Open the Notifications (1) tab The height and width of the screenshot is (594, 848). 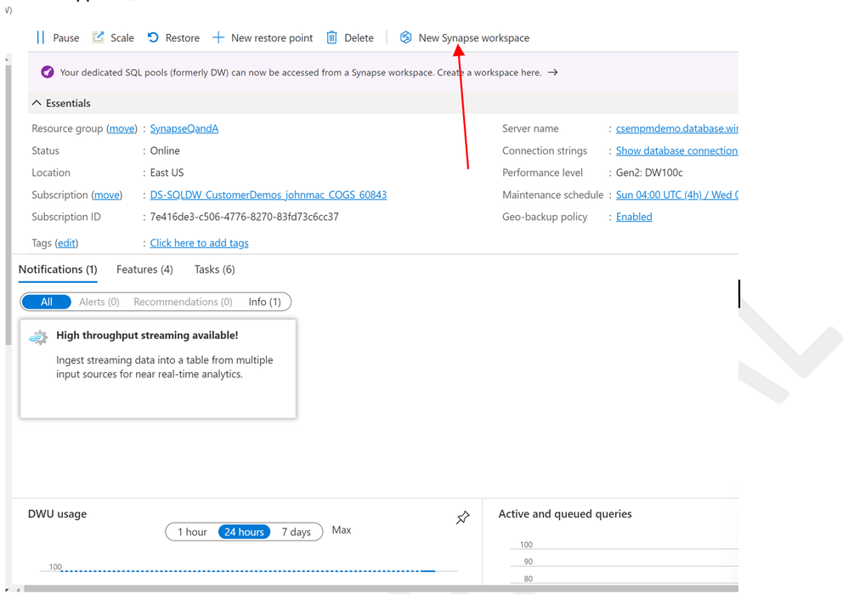click(x=58, y=269)
